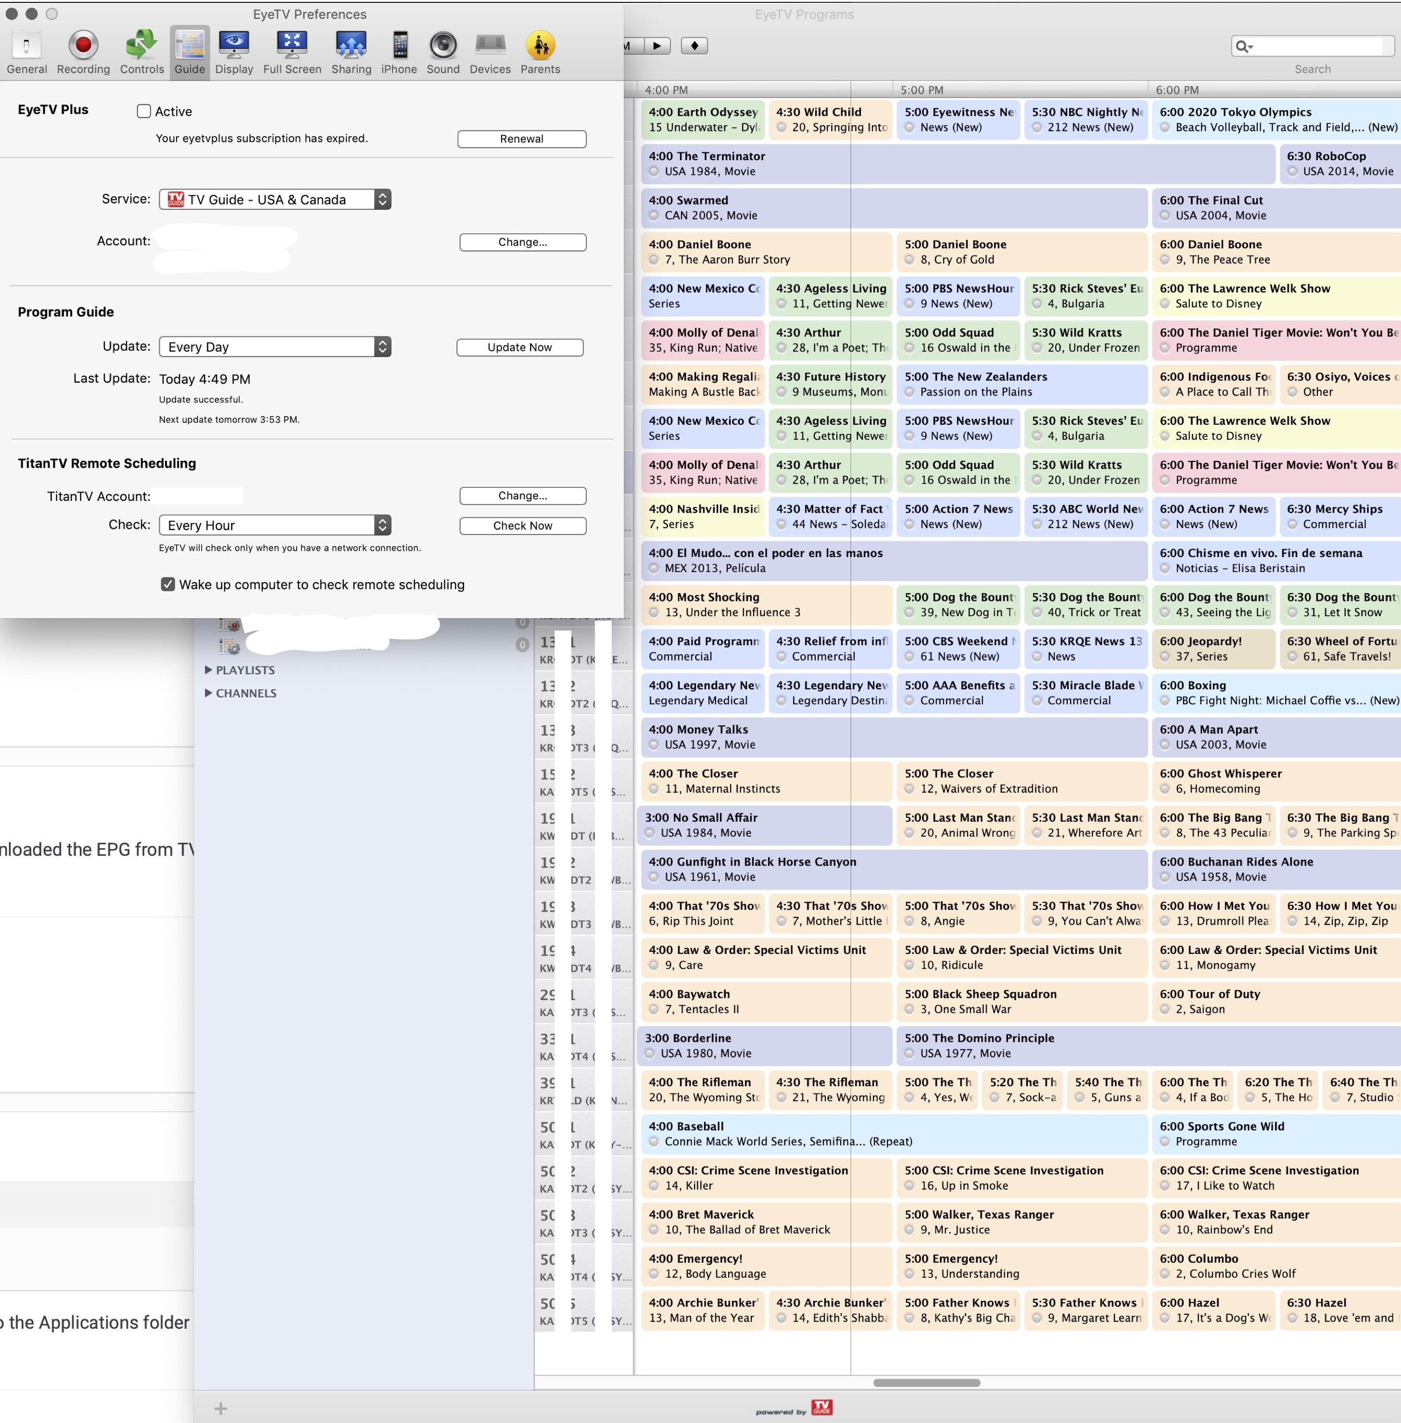This screenshot has height=1423, width=1401.
Task: Select 6:00 Sports Gone Wild program
Action: coord(1277,1134)
